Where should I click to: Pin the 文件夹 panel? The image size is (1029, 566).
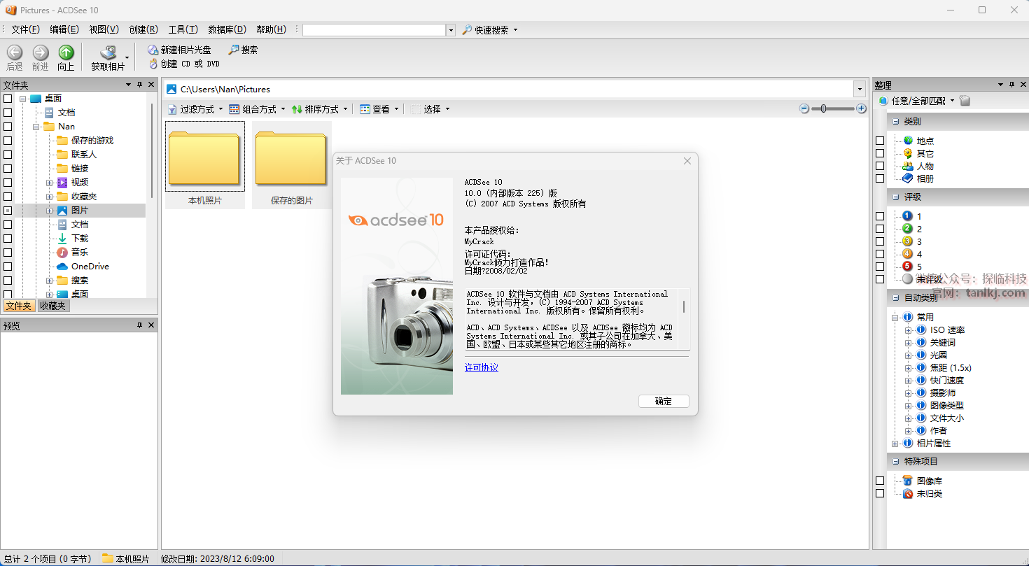coord(139,85)
